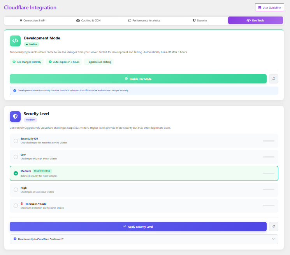Click the Medium option strength bar
Viewport: 290px width, 255px height.
tap(268, 173)
